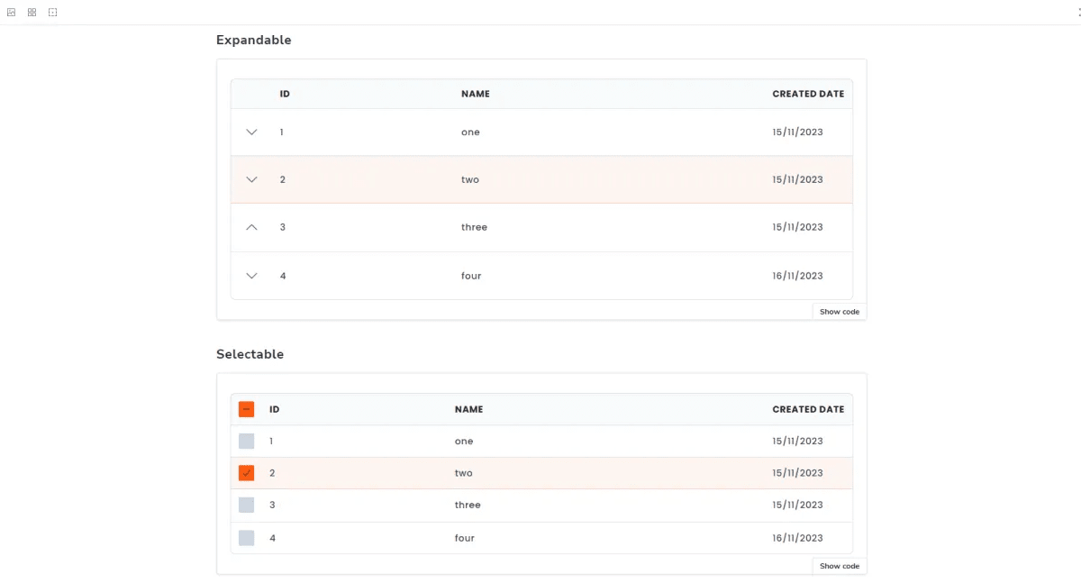This screenshot has width=1081, height=583.
Task: Expand row 1 in the Expandable table
Action: (251, 132)
